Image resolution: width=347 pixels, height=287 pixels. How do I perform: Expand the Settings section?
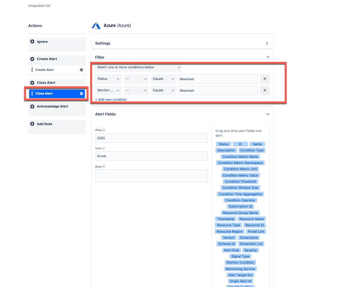click(267, 44)
